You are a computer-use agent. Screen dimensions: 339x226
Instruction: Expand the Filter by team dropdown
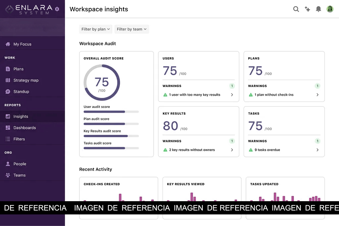(x=132, y=29)
